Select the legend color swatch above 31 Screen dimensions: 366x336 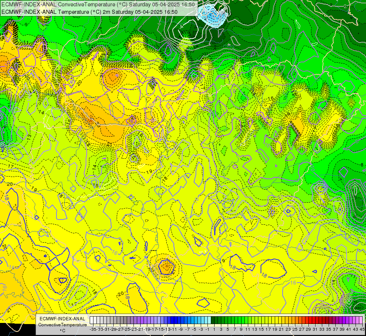314,320
